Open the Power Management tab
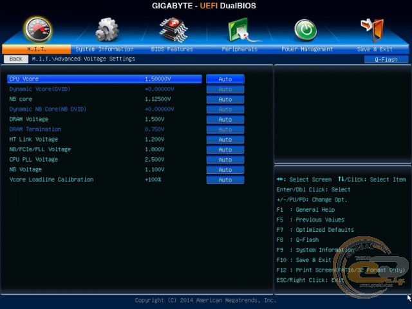 [x=307, y=49]
